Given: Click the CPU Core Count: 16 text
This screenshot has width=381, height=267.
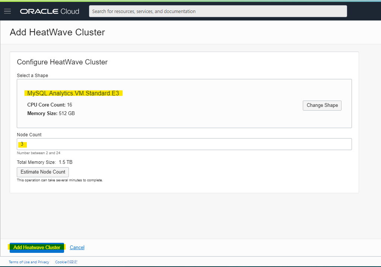Looking at the screenshot, I should (x=50, y=105).
